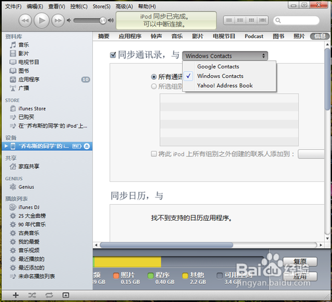Switch to 铃声 tab

(x=156, y=36)
